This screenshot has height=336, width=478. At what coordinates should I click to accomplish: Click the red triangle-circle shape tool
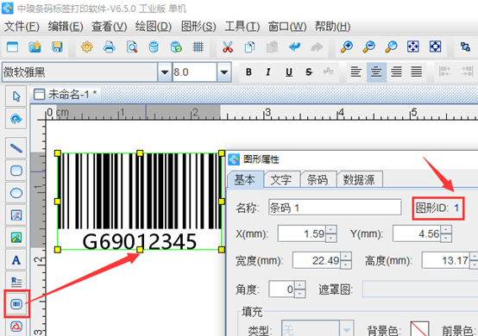pyautogui.click(x=16, y=327)
